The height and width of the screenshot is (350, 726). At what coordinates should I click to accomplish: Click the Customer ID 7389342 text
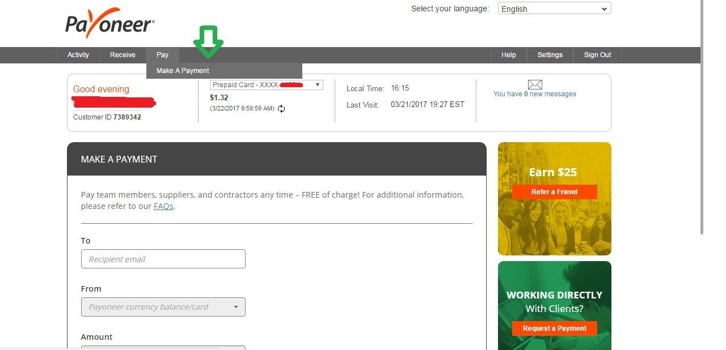107,117
